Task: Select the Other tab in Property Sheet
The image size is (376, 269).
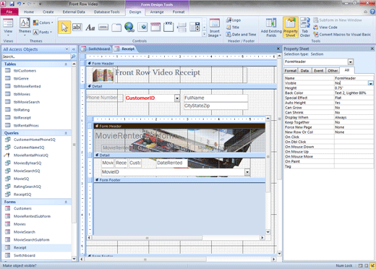Action: [333, 71]
